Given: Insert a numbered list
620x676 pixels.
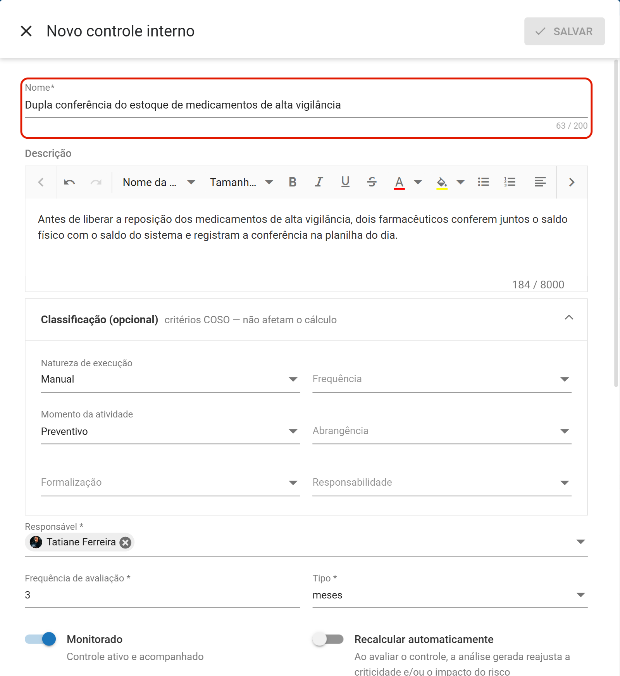Looking at the screenshot, I should pyautogui.click(x=510, y=182).
